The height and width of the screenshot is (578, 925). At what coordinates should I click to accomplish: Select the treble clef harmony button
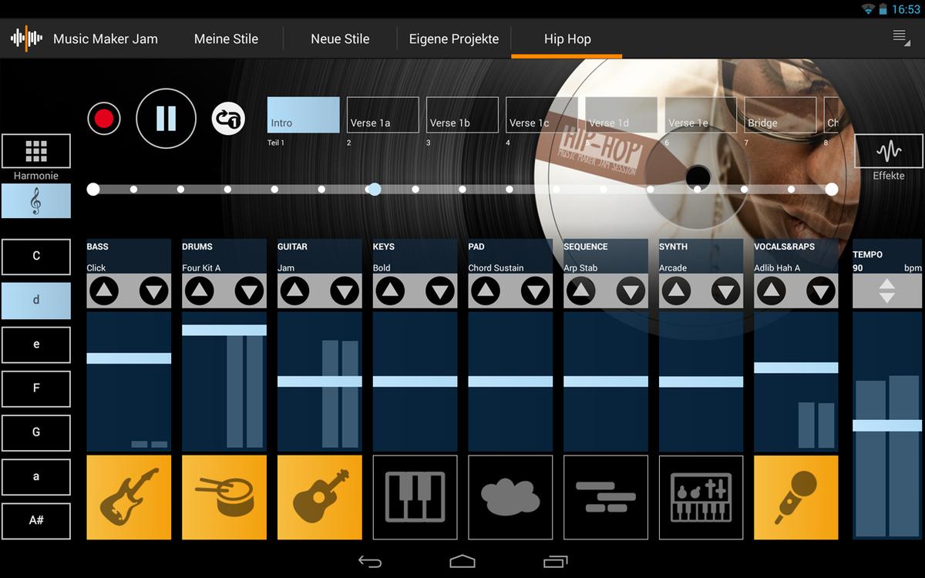[x=36, y=201]
